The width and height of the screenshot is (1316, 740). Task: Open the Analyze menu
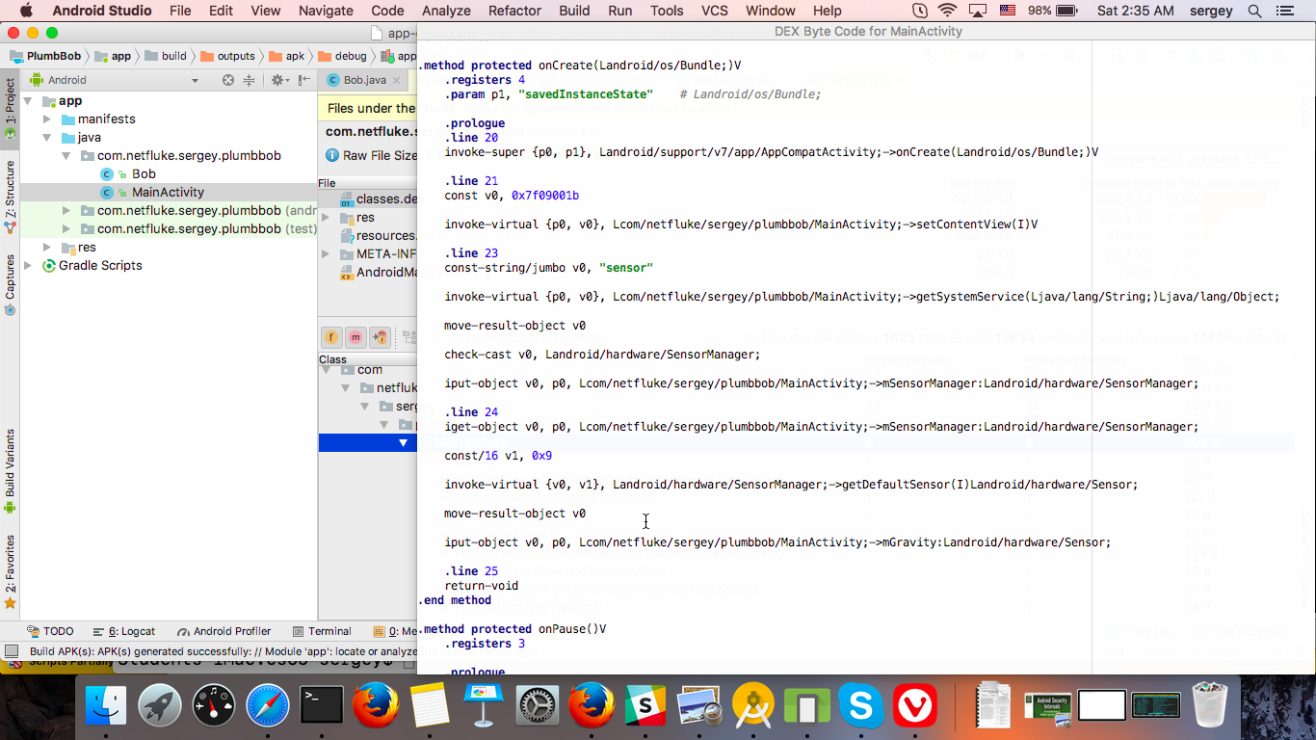tap(446, 11)
